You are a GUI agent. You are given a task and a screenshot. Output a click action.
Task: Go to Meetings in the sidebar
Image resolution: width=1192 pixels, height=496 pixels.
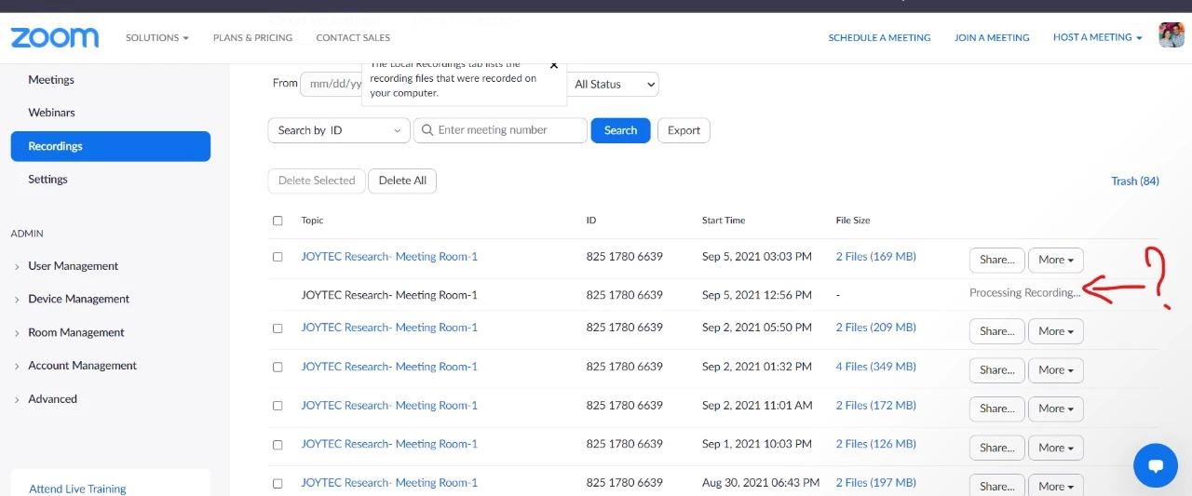[x=51, y=80]
